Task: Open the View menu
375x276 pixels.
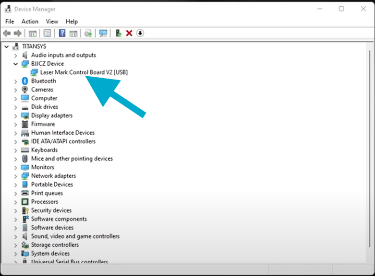Action: 52,22
